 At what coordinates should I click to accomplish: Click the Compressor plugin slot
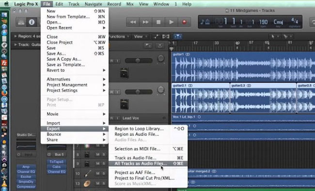coord(26,187)
